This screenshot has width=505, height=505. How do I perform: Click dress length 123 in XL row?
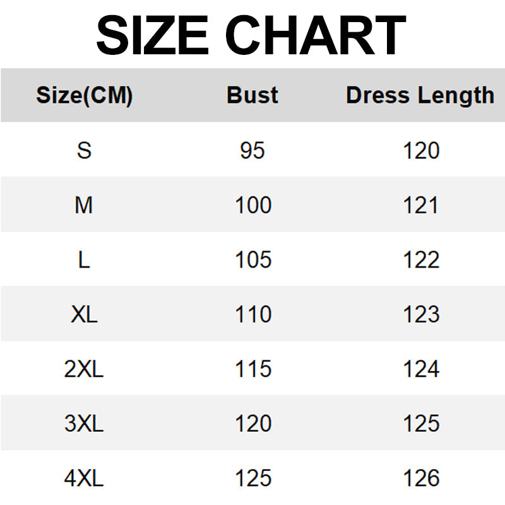(421, 314)
